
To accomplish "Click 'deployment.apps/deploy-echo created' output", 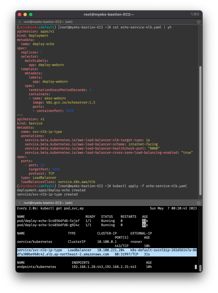I will pyautogui.click(x=51, y=190).
